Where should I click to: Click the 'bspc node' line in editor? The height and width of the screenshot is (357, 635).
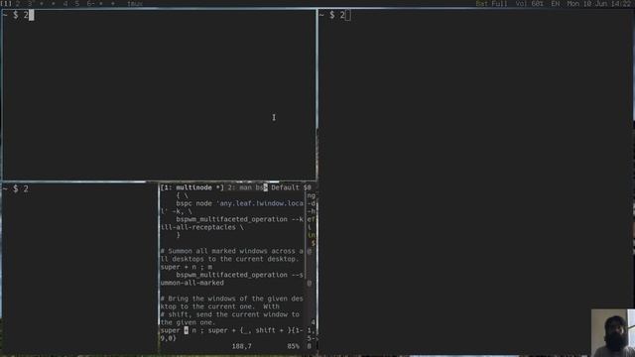pyautogui.click(x=239, y=203)
